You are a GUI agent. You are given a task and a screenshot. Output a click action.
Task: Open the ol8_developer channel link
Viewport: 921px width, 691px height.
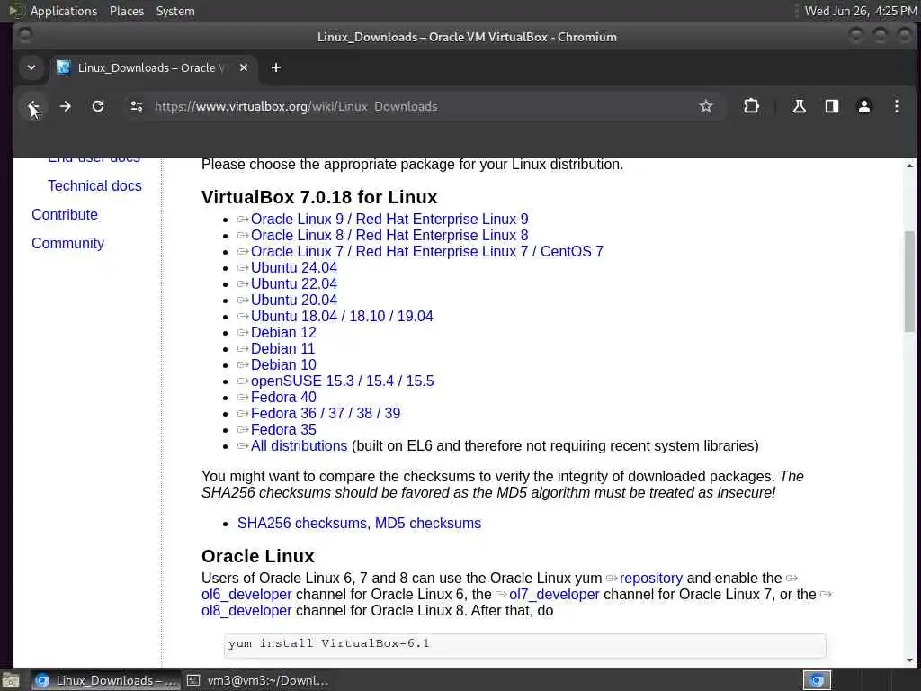tap(246, 611)
